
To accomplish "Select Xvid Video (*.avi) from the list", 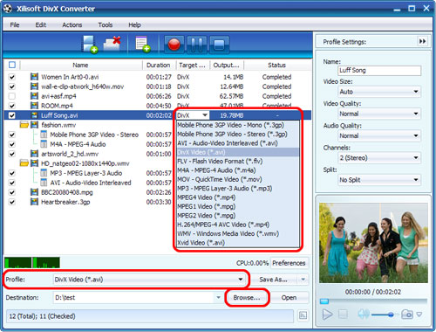I will pyautogui.click(x=238, y=243).
